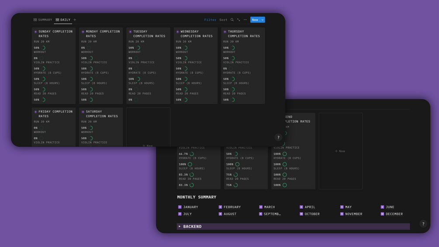Open the Monday Completion Rates card
Image resolution: width=439 pixels, height=247 pixels.
(101, 66)
